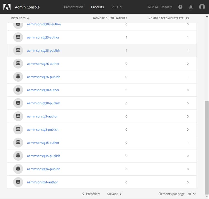Click database icon for aemmsonstg25-author
The image size is (209, 199).
click(x=18, y=37)
